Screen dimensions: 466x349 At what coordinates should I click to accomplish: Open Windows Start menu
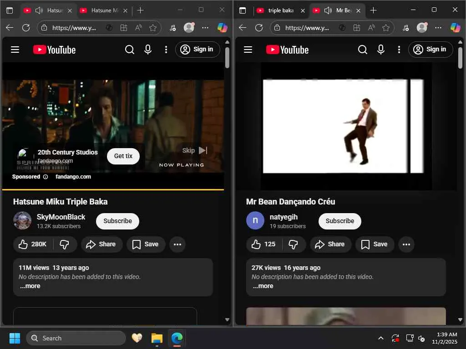(15, 338)
